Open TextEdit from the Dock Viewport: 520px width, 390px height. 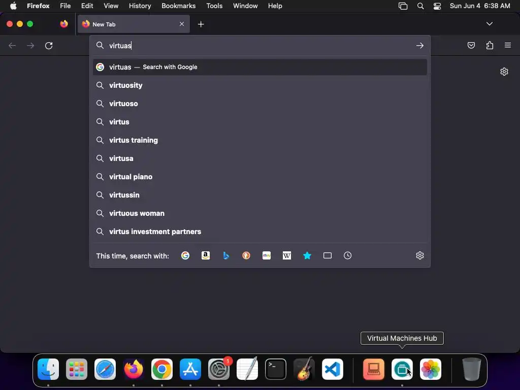[x=247, y=369]
